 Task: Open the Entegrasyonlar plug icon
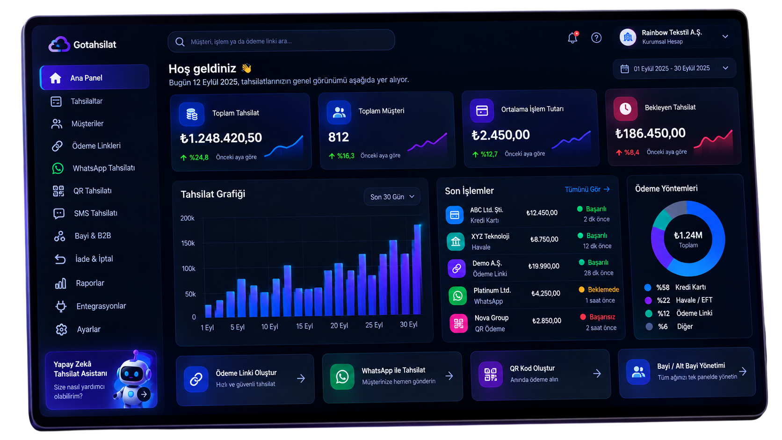coord(61,306)
